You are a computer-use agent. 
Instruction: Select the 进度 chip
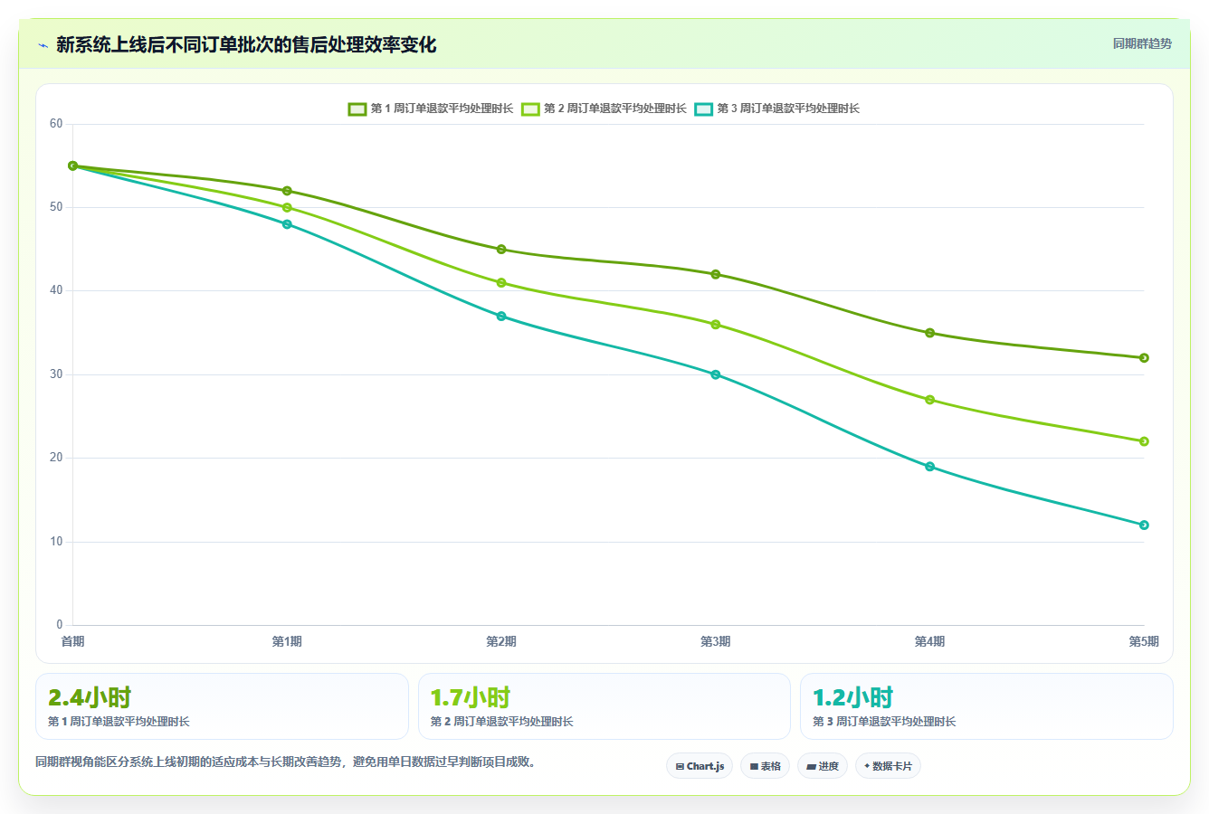[x=823, y=766]
